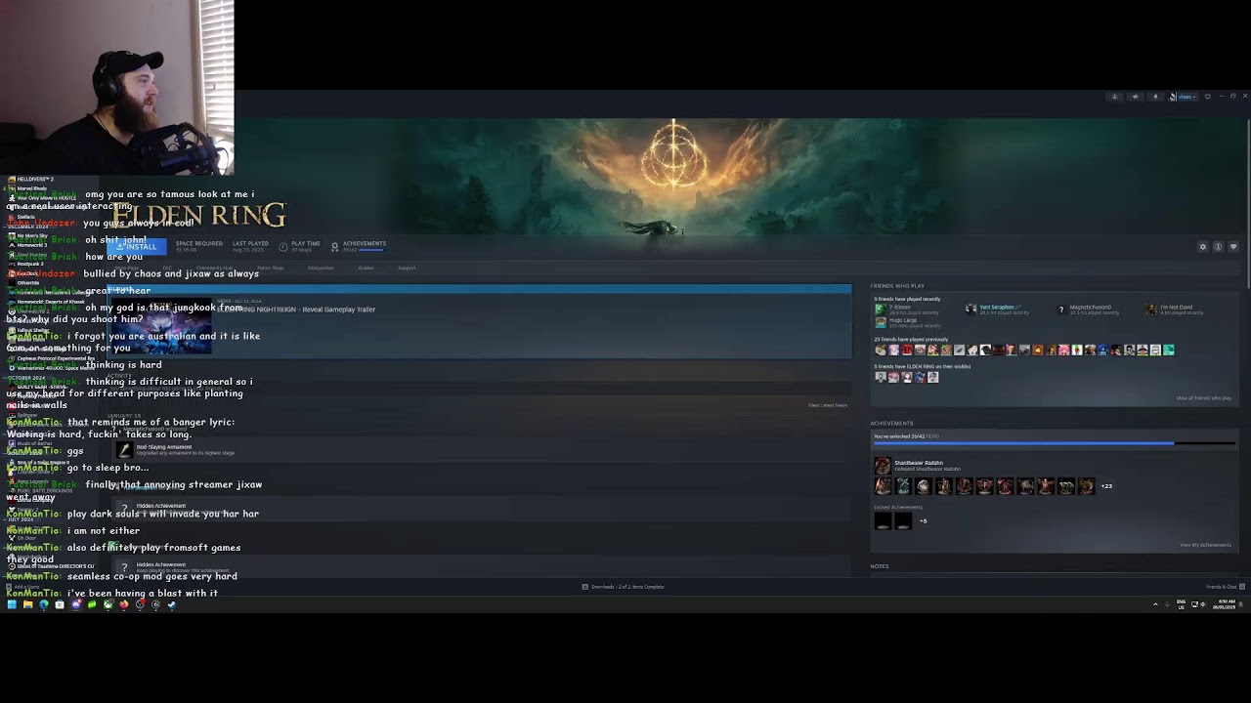Select HELLDIVERS 2 in library list
This screenshot has height=703, width=1251.
pos(32,180)
